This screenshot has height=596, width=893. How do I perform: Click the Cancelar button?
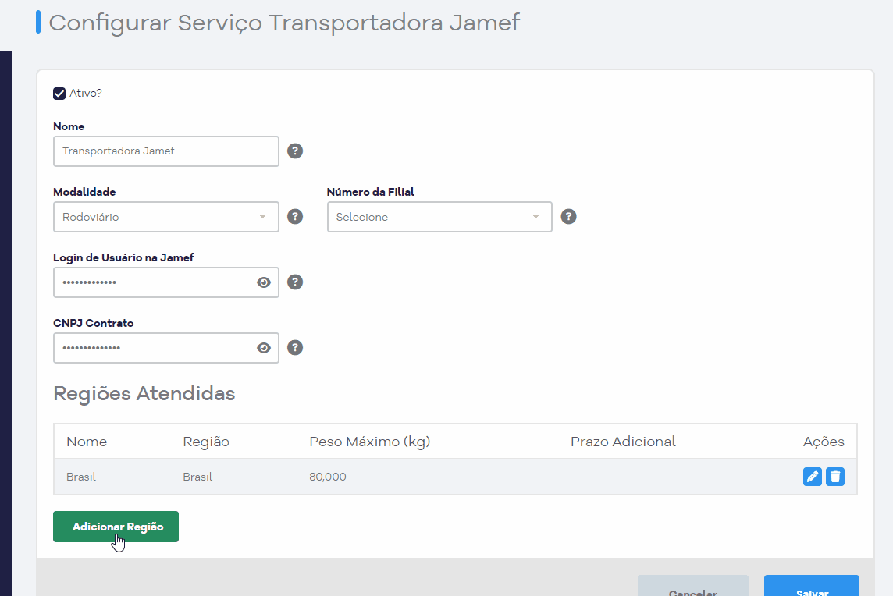(x=692, y=587)
